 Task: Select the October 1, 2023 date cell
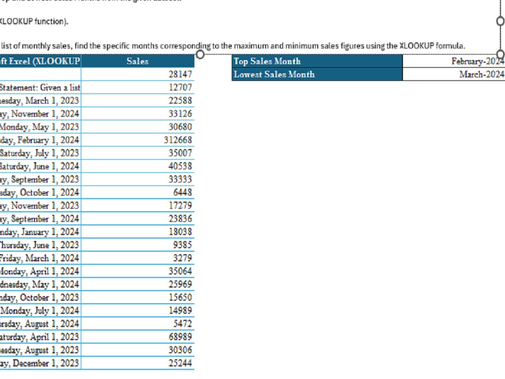point(40,298)
